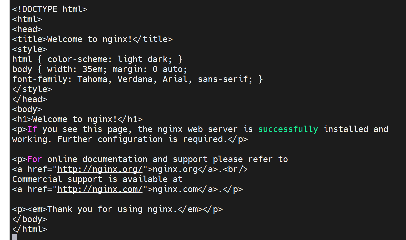Click the color-scheme light dark rule

point(97,59)
